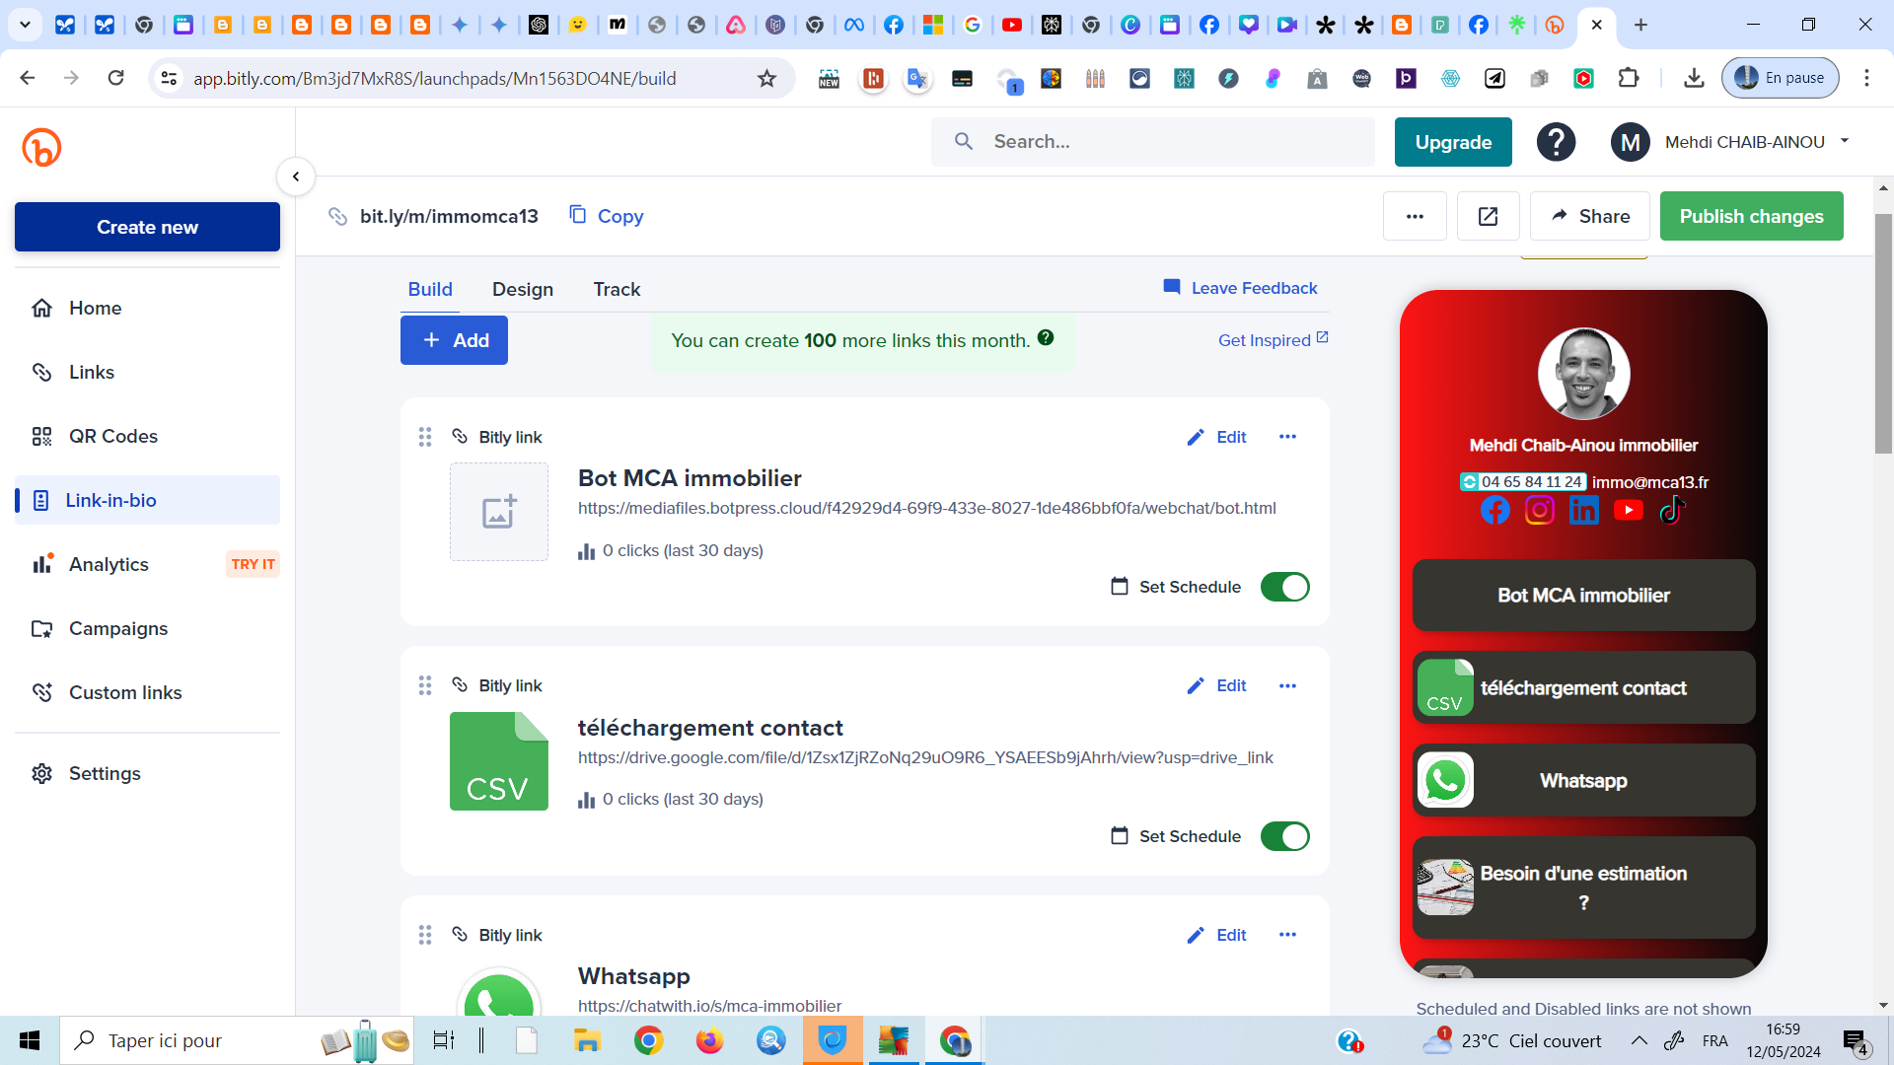Image resolution: width=1894 pixels, height=1065 pixels.
Task: Open File Explorer from taskbar
Action: [587, 1040]
